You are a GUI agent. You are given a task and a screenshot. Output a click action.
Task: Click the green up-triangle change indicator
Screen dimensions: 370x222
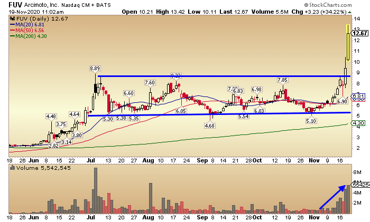tap(349, 12)
